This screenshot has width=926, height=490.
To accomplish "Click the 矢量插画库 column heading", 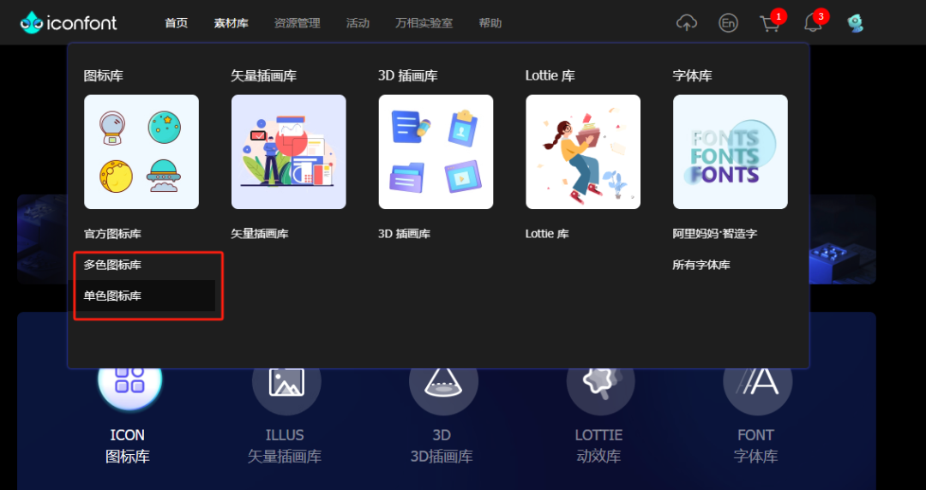I will 263,76.
